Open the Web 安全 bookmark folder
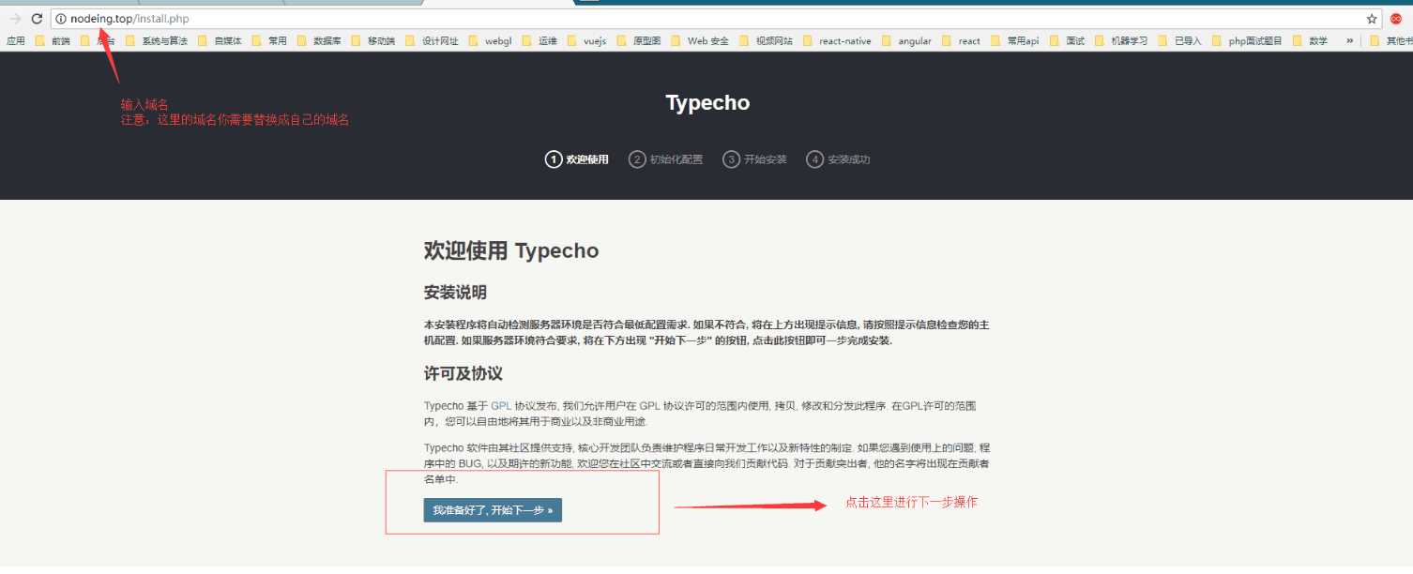 700,41
